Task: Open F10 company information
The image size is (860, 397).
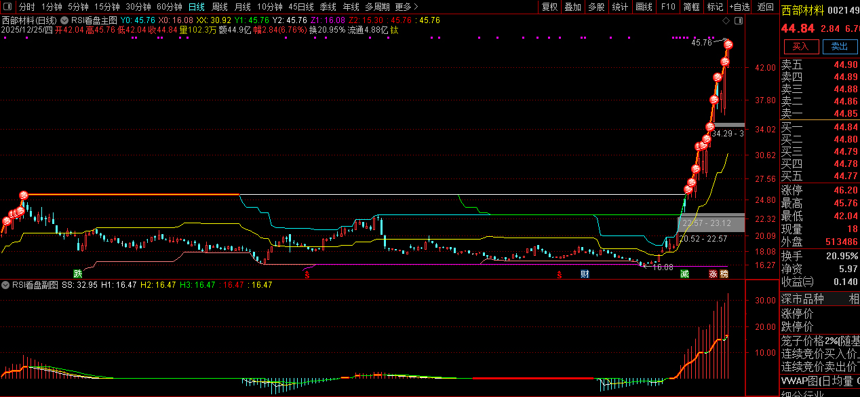Action: click(x=668, y=7)
